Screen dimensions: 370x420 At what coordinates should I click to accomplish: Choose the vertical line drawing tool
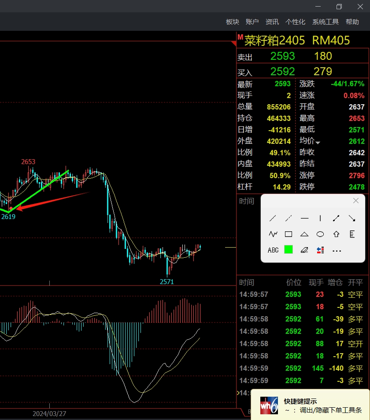click(x=320, y=218)
